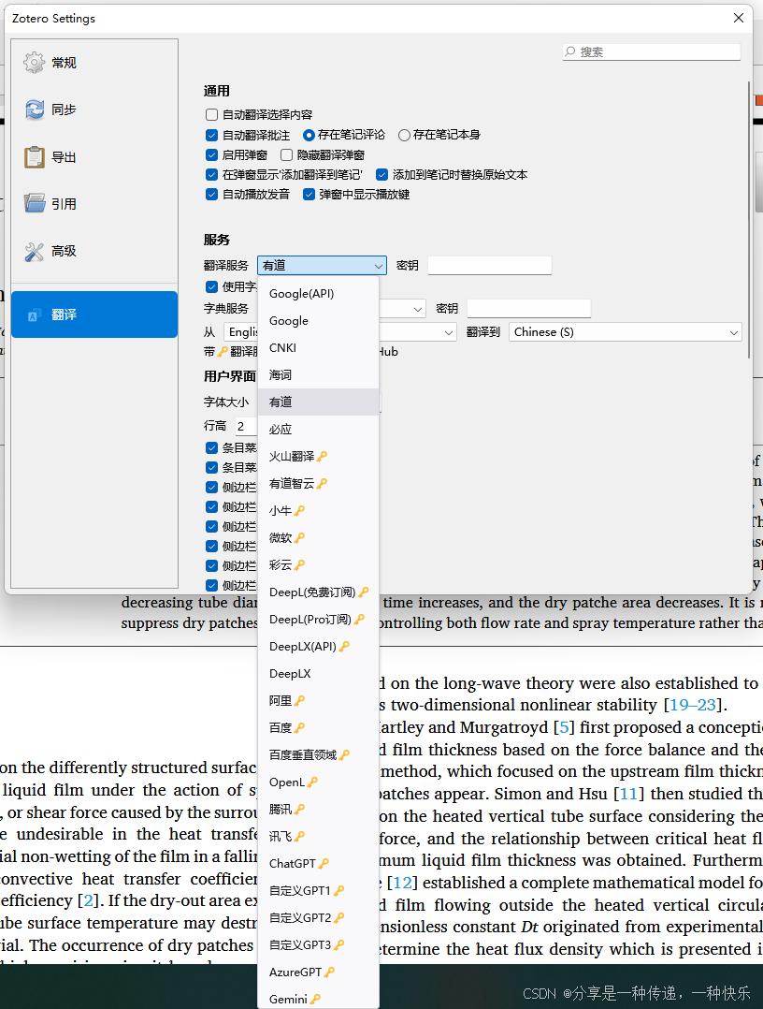Select 百度垂直领域 service option
The height and width of the screenshot is (1009, 763).
(x=318, y=754)
